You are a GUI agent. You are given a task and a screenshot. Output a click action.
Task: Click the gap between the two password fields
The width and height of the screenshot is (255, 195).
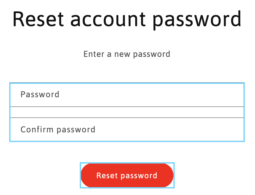[127, 112]
